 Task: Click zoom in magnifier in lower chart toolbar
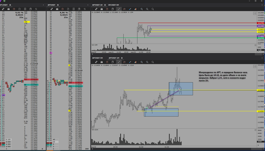click(142, 62)
